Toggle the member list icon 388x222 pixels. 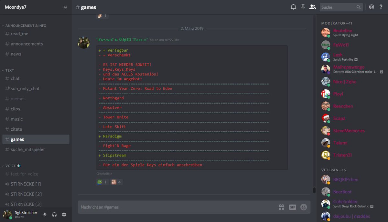pyautogui.click(x=312, y=7)
